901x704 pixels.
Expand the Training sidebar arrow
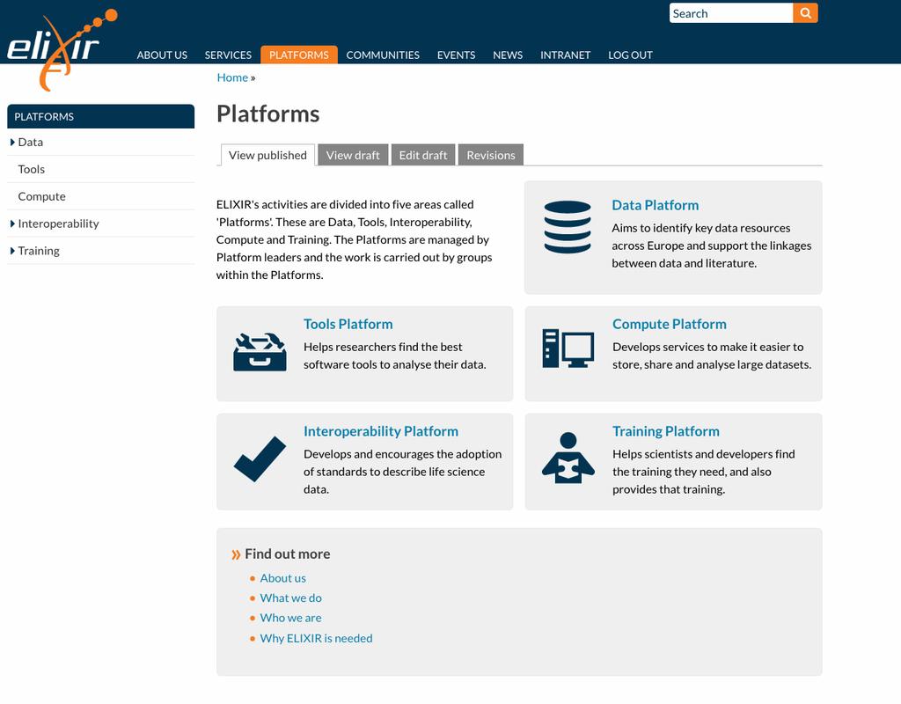12,251
